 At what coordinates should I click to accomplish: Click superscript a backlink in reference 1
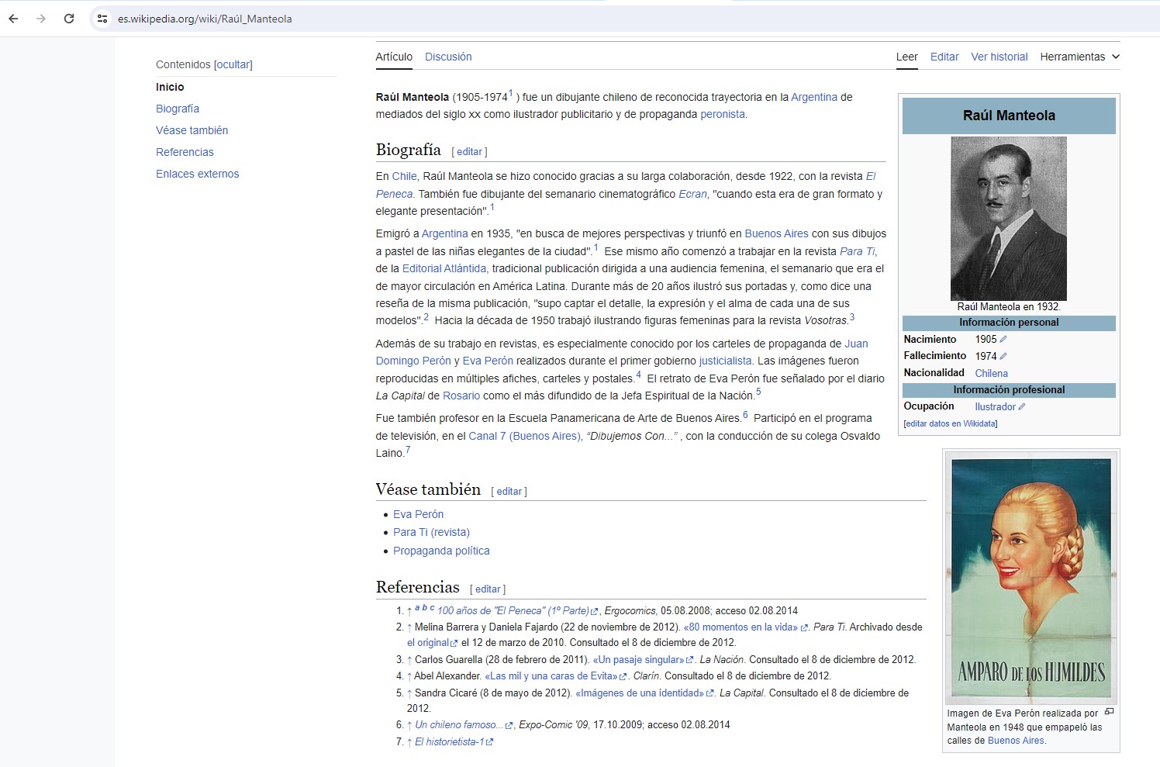click(x=417, y=608)
